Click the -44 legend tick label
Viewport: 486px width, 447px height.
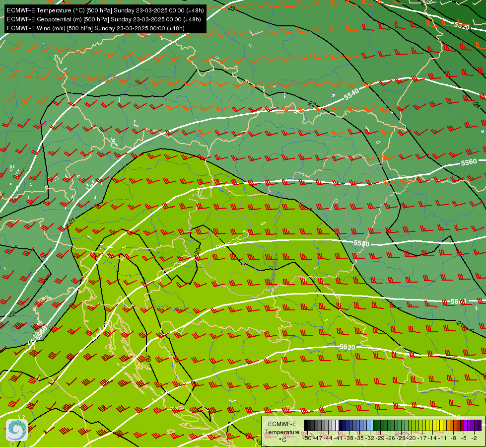click(x=329, y=439)
